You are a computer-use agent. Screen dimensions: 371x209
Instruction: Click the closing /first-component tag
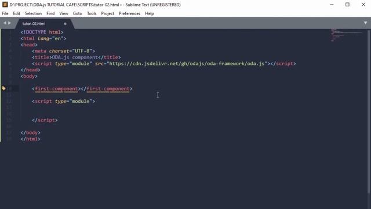tap(107, 89)
